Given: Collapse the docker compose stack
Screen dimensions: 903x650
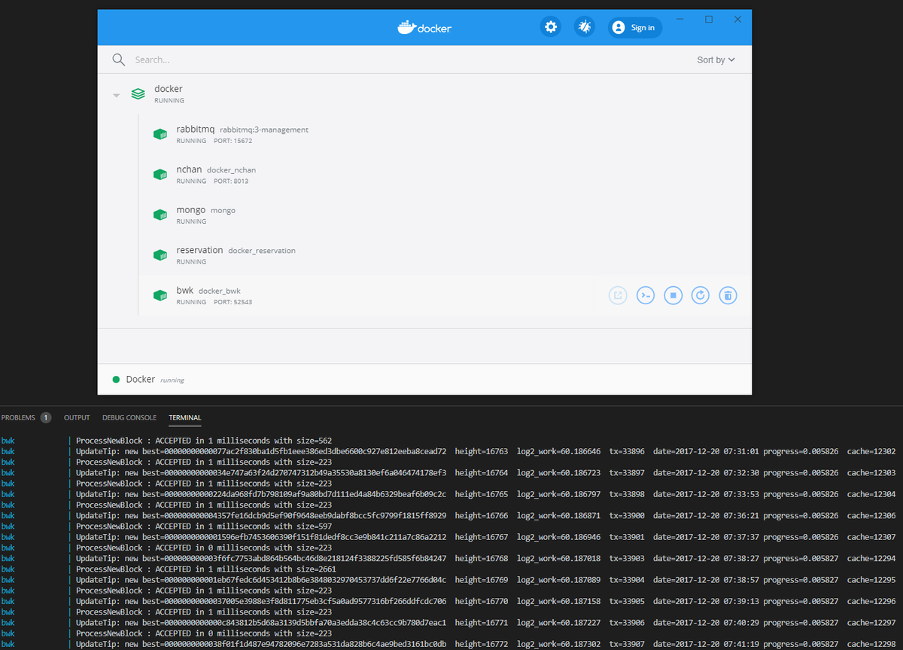Looking at the screenshot, I should coord(116,93).
